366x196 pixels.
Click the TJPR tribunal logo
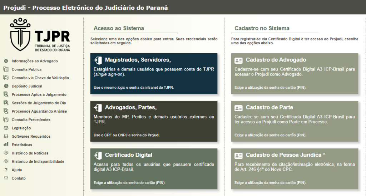(40, 35)
